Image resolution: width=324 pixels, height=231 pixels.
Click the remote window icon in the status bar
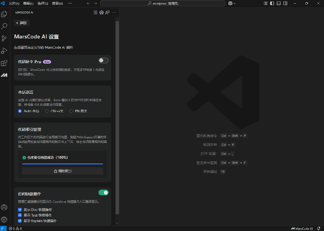pyautogui.click(x=3, y=229)
